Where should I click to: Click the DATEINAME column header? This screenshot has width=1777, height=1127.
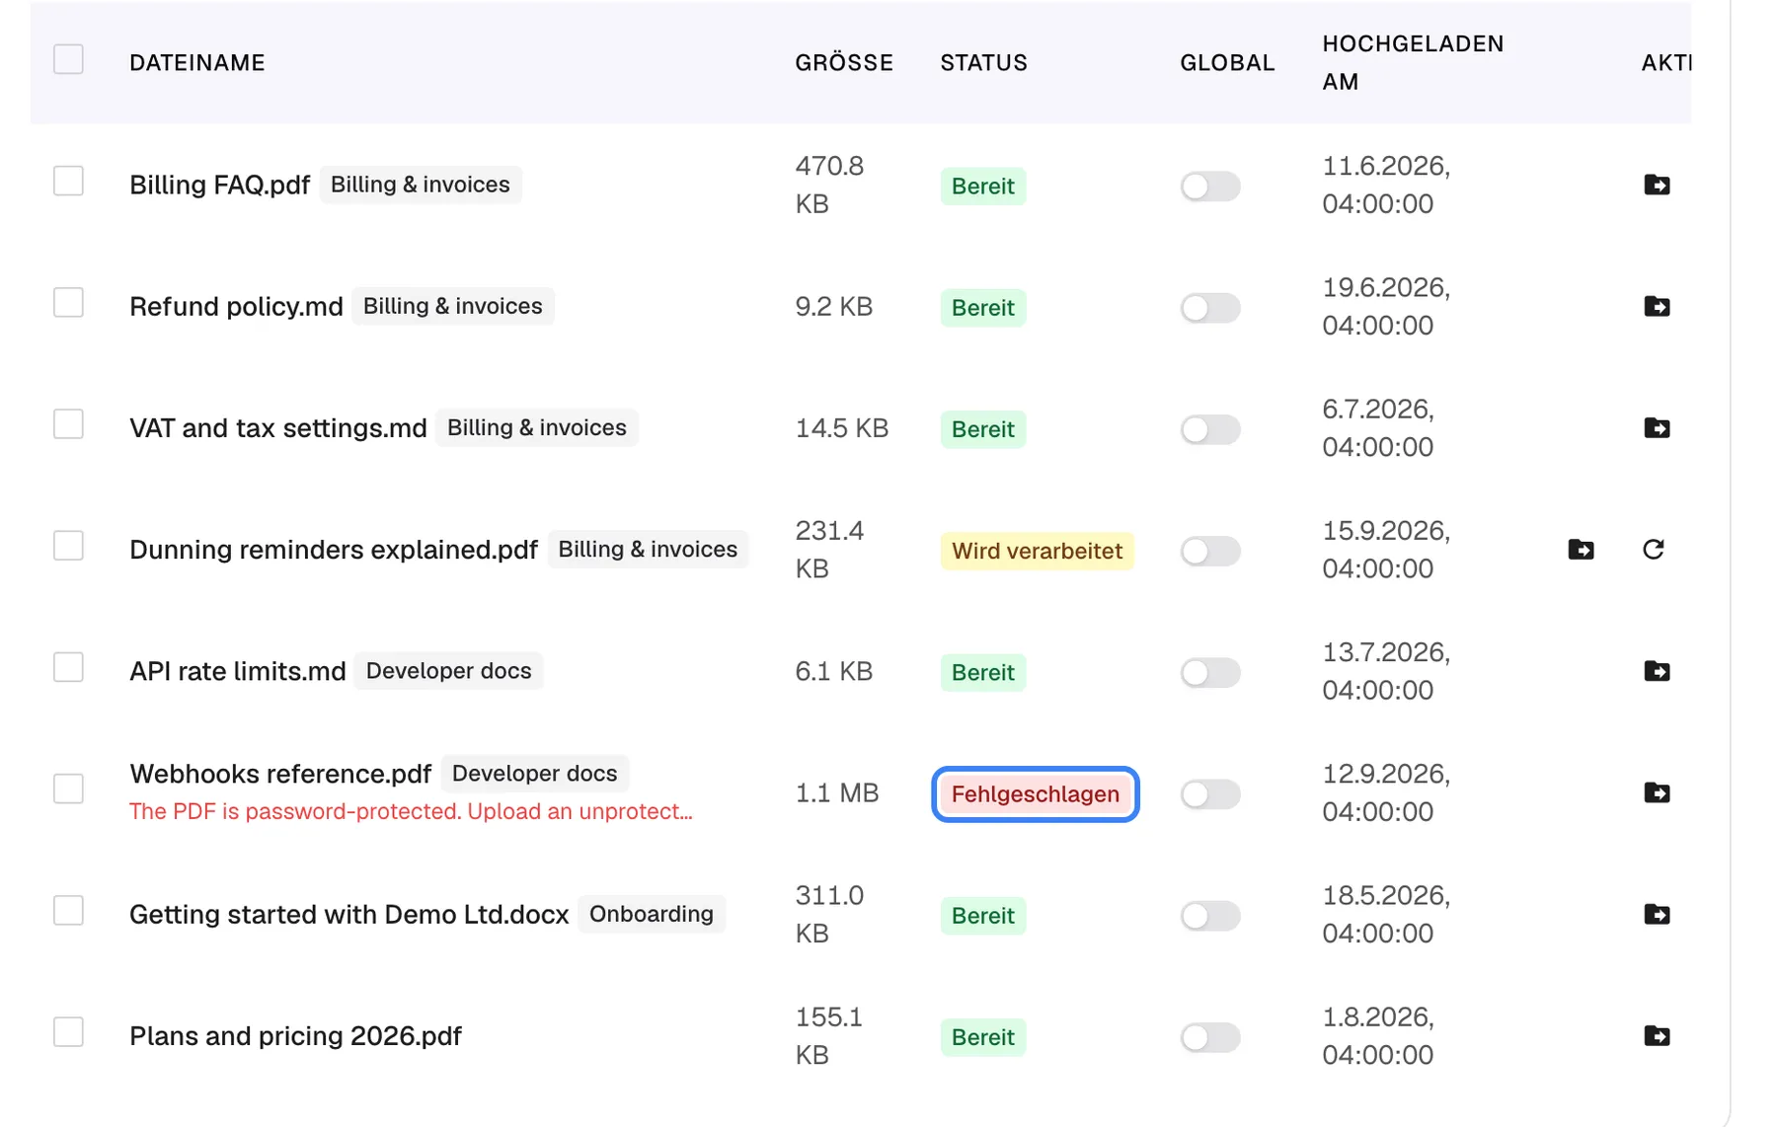[197, 63]
